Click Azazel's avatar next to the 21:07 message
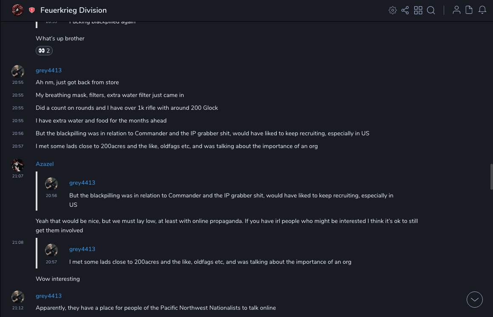Image resolution: width=493 pixels, height=317 pixels. (17, 165)
